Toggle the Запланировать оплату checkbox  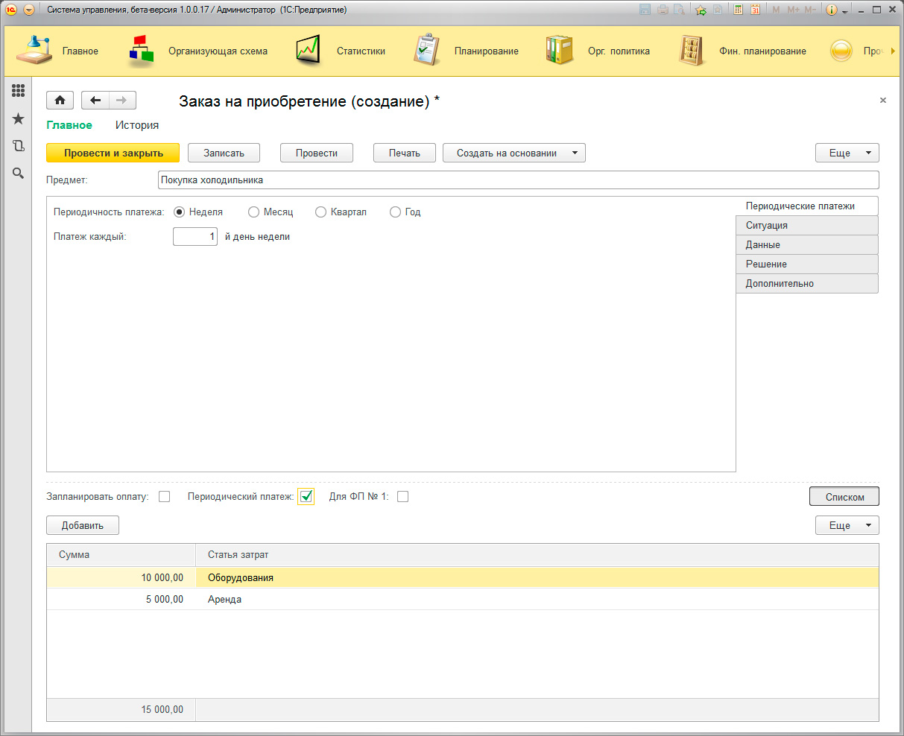point(164,497)
